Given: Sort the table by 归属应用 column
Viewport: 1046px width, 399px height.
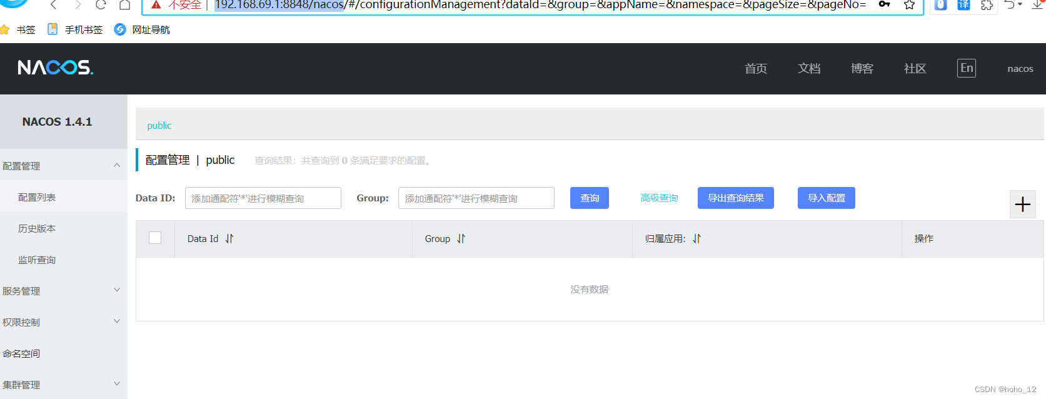Looking at the screenshot, I should point(697,239).
